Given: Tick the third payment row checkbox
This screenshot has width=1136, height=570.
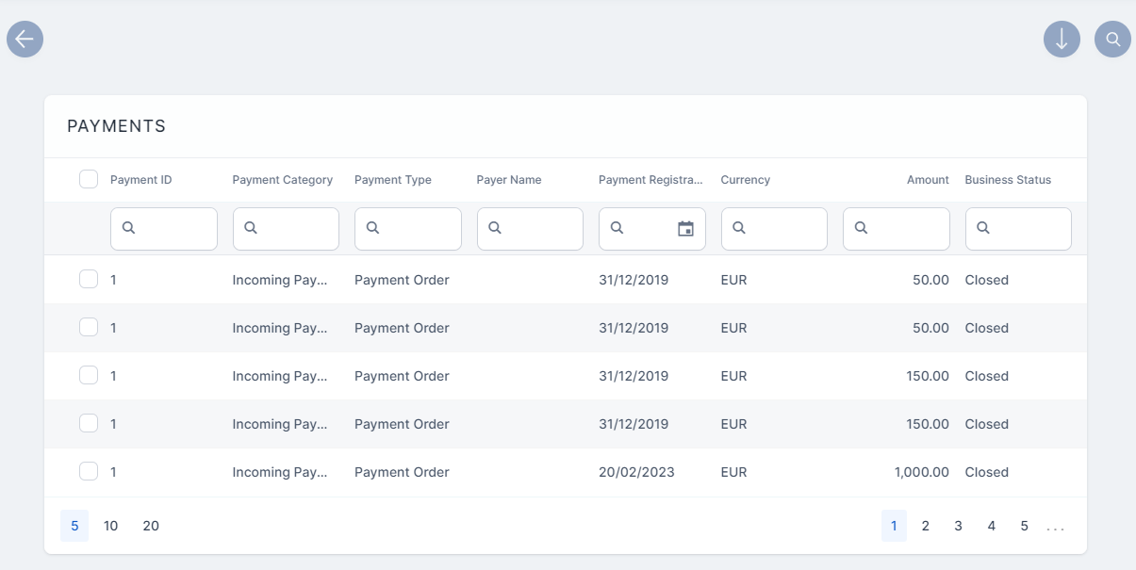Looking at the screenshot, I should click(89, 376).
